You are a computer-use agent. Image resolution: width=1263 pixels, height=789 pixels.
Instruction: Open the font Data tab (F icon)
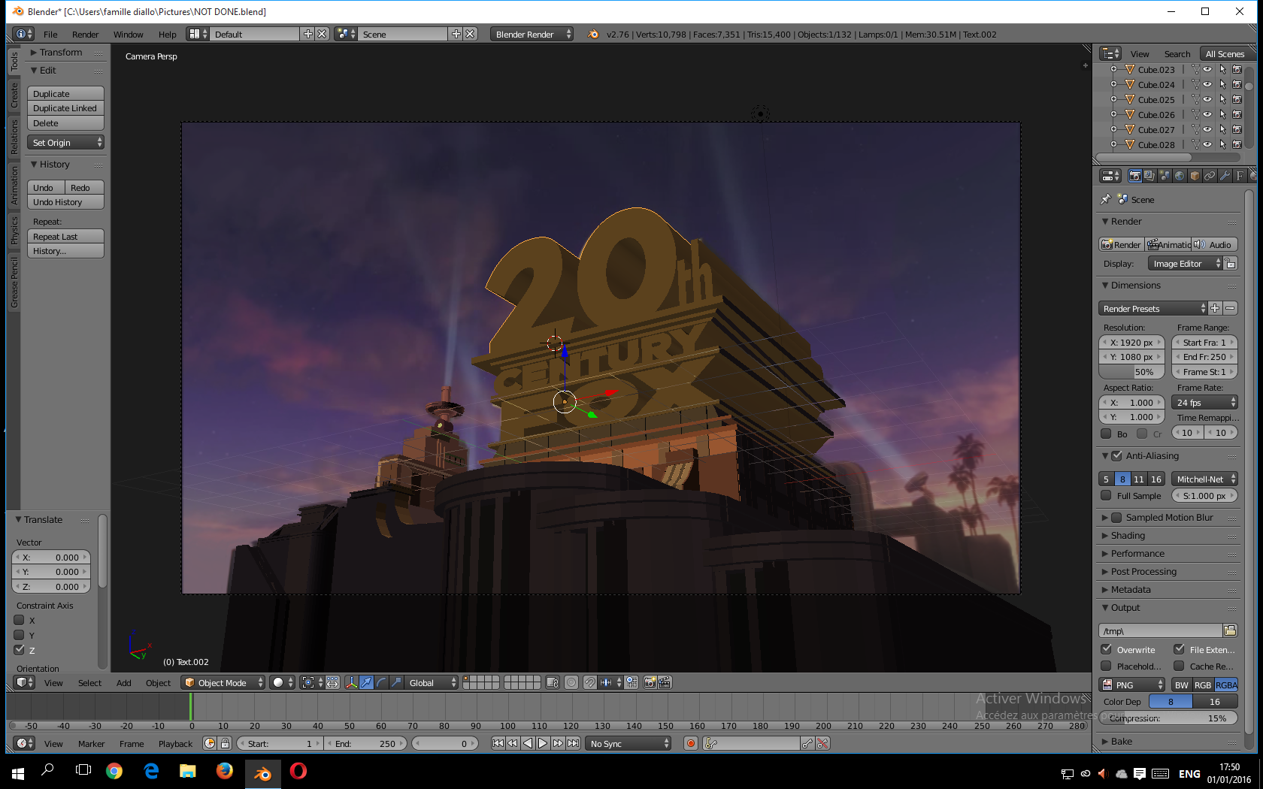click(1240, 176)
